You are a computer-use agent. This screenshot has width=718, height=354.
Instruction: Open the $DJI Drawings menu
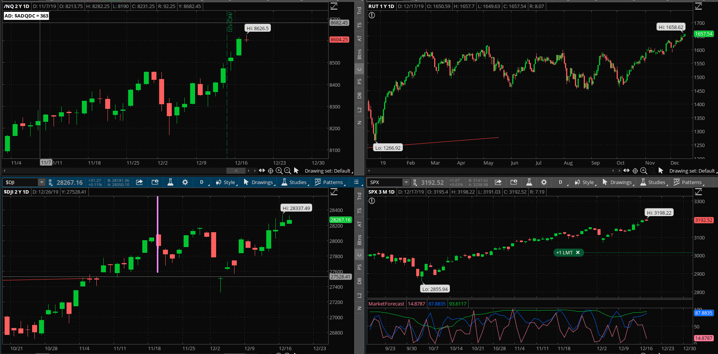coord(259,182)
